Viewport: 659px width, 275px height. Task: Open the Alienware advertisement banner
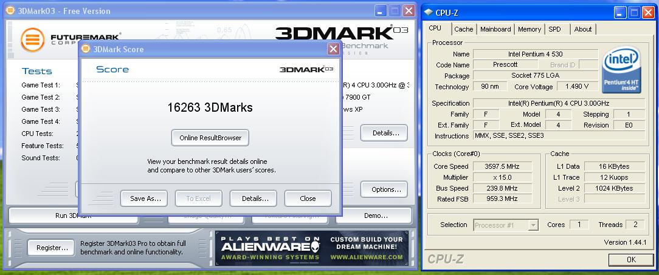tap(312, 248)
